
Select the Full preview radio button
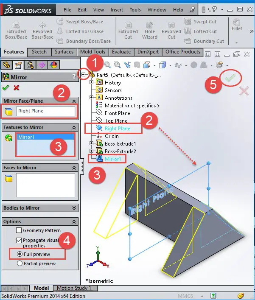pyautogui.click(x=20, y=254)
